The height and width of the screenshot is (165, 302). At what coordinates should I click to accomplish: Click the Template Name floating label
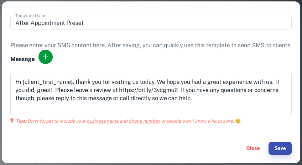pos(31,16)
